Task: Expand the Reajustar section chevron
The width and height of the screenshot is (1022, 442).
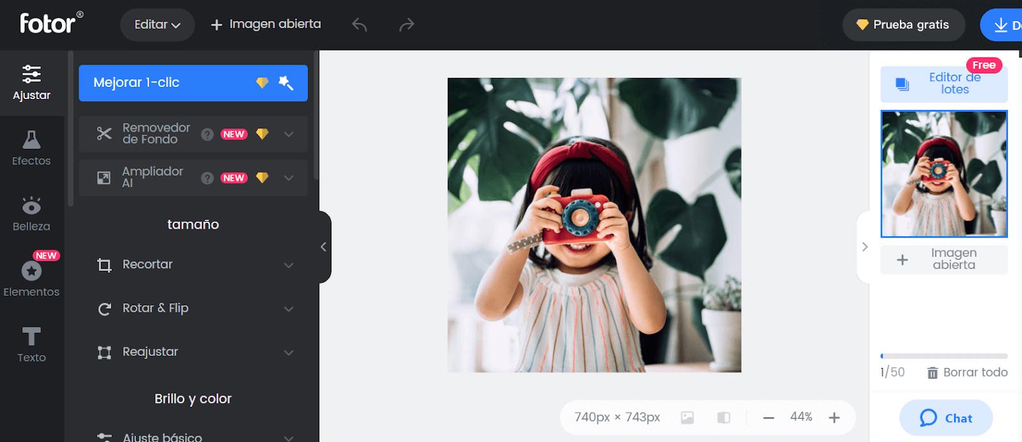Action: [289, 353]
